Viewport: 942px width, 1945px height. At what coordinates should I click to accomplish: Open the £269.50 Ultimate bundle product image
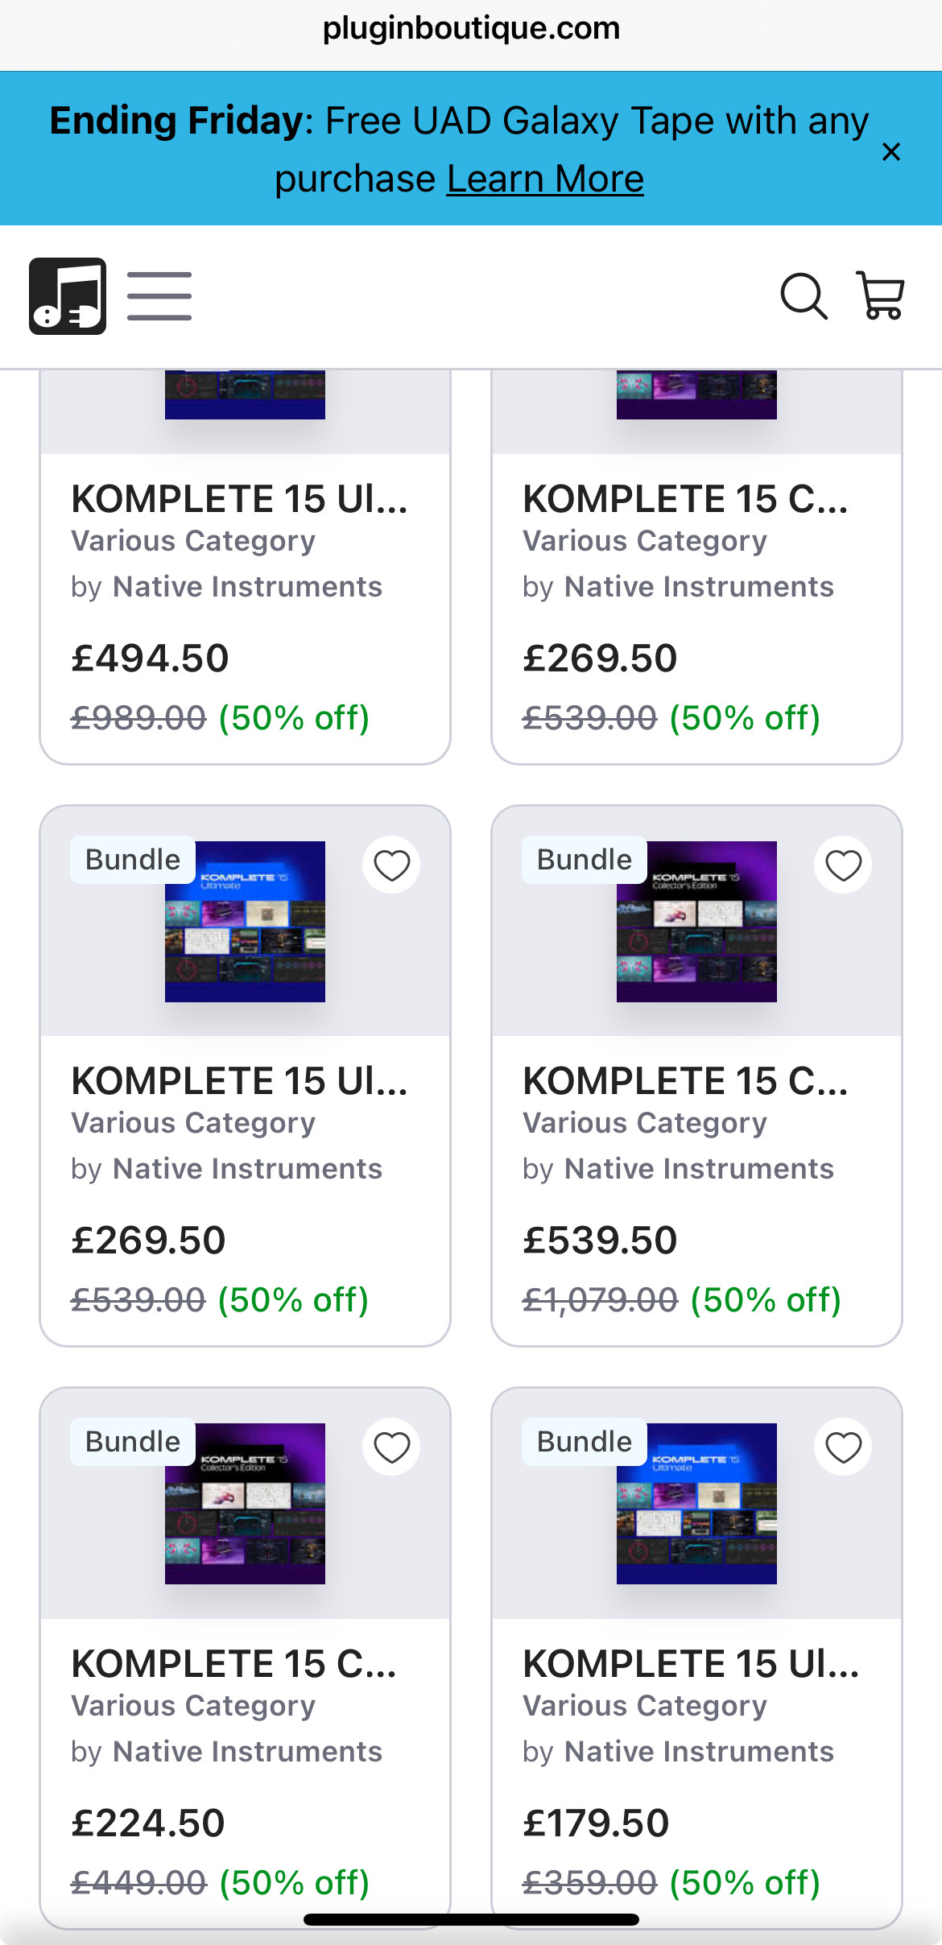(245, 922)
